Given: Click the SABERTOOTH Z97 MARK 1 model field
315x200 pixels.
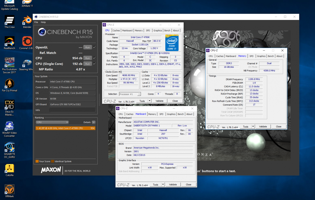Looking at the screenshot, I should tap(152, 126).
